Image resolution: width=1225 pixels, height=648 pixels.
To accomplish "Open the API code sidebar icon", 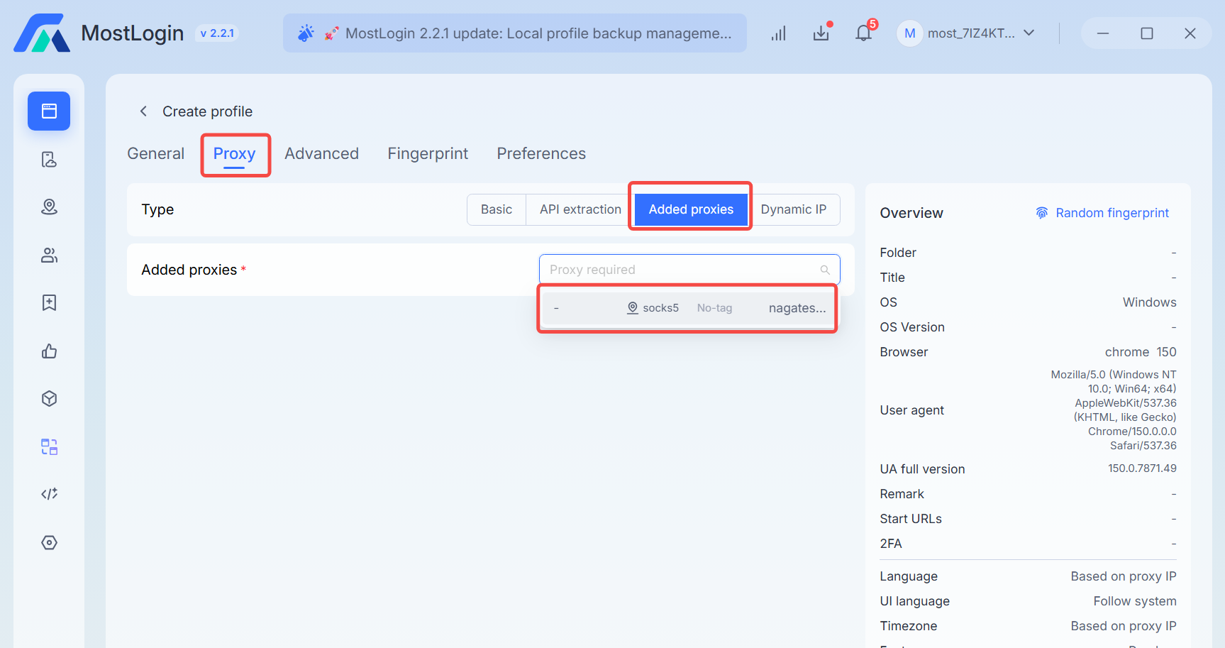I will [x=49, y=494].
